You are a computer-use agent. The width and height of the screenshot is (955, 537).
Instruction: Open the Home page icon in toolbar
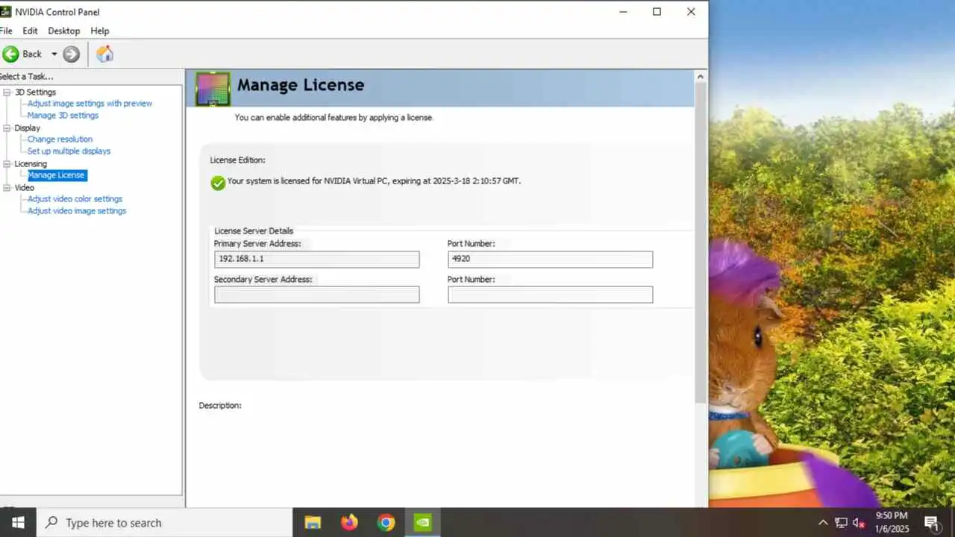click(104, 54)
